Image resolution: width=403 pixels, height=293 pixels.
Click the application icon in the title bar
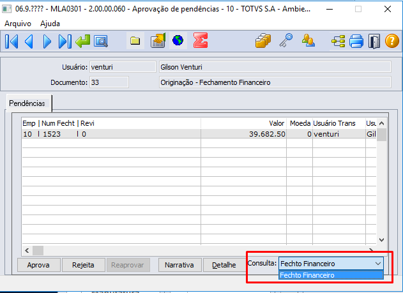(6, 9)
